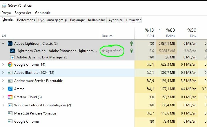Viewport: 207px width, 127px height.
Task: Click the Askıya alındı status text
Action: [x=112, y=51]
